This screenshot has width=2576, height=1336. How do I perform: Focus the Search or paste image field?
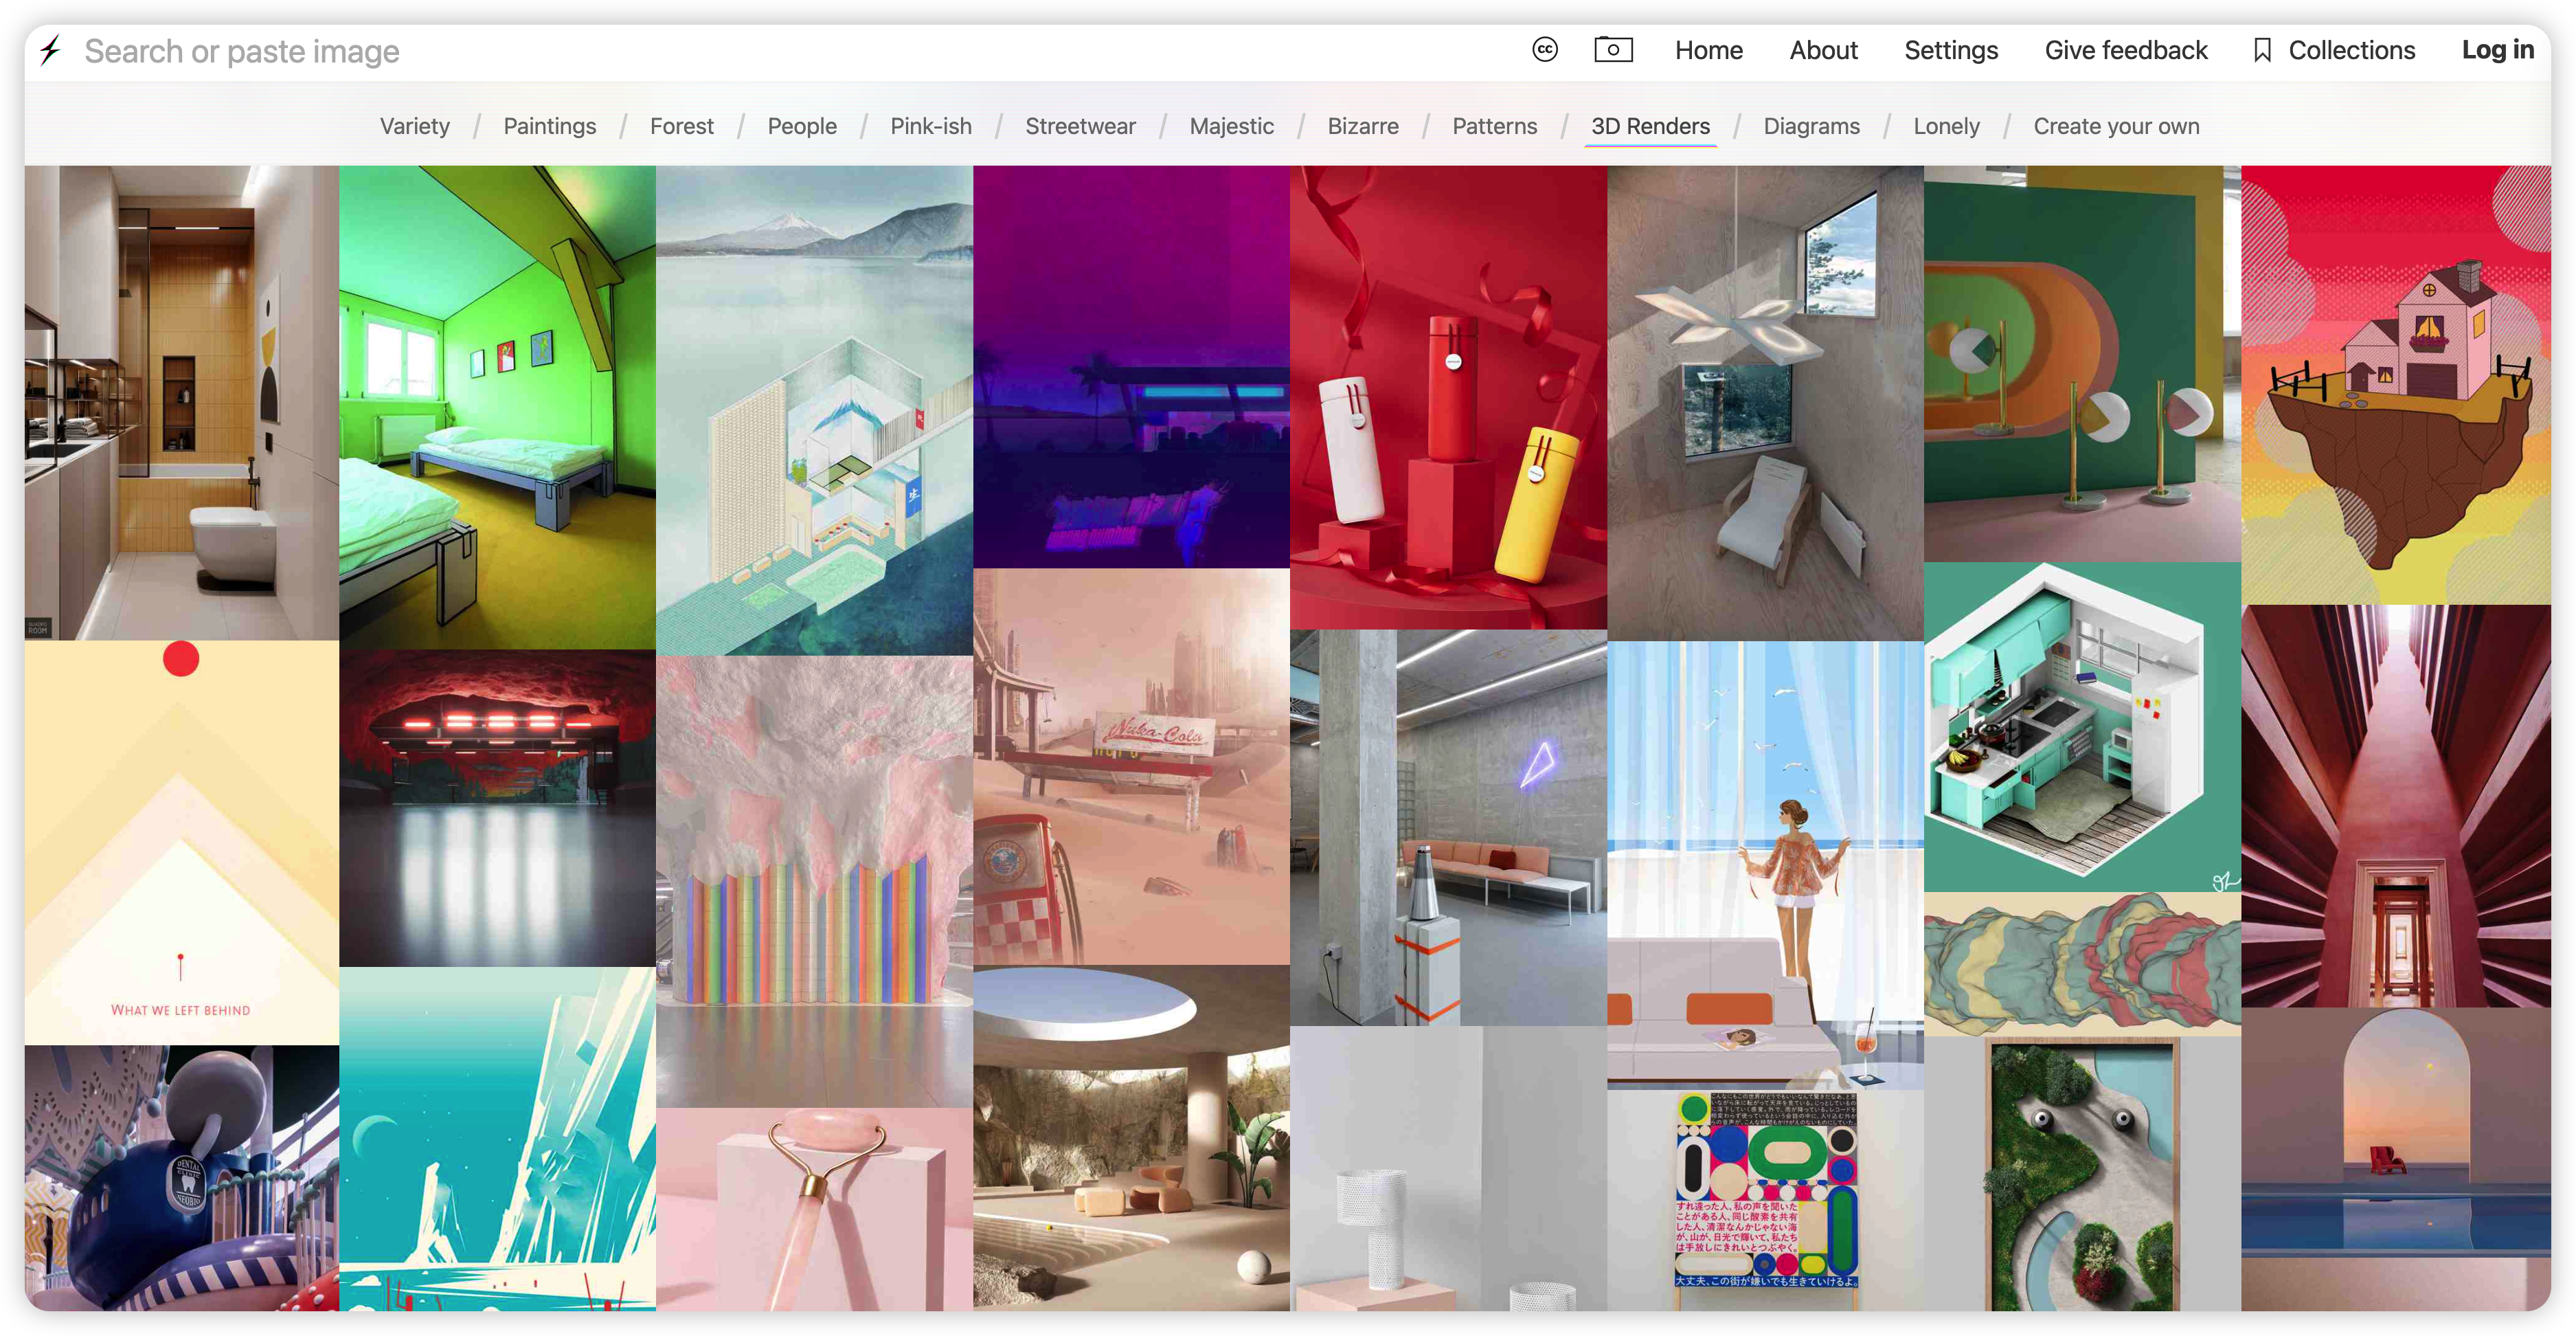pos(700,51)
